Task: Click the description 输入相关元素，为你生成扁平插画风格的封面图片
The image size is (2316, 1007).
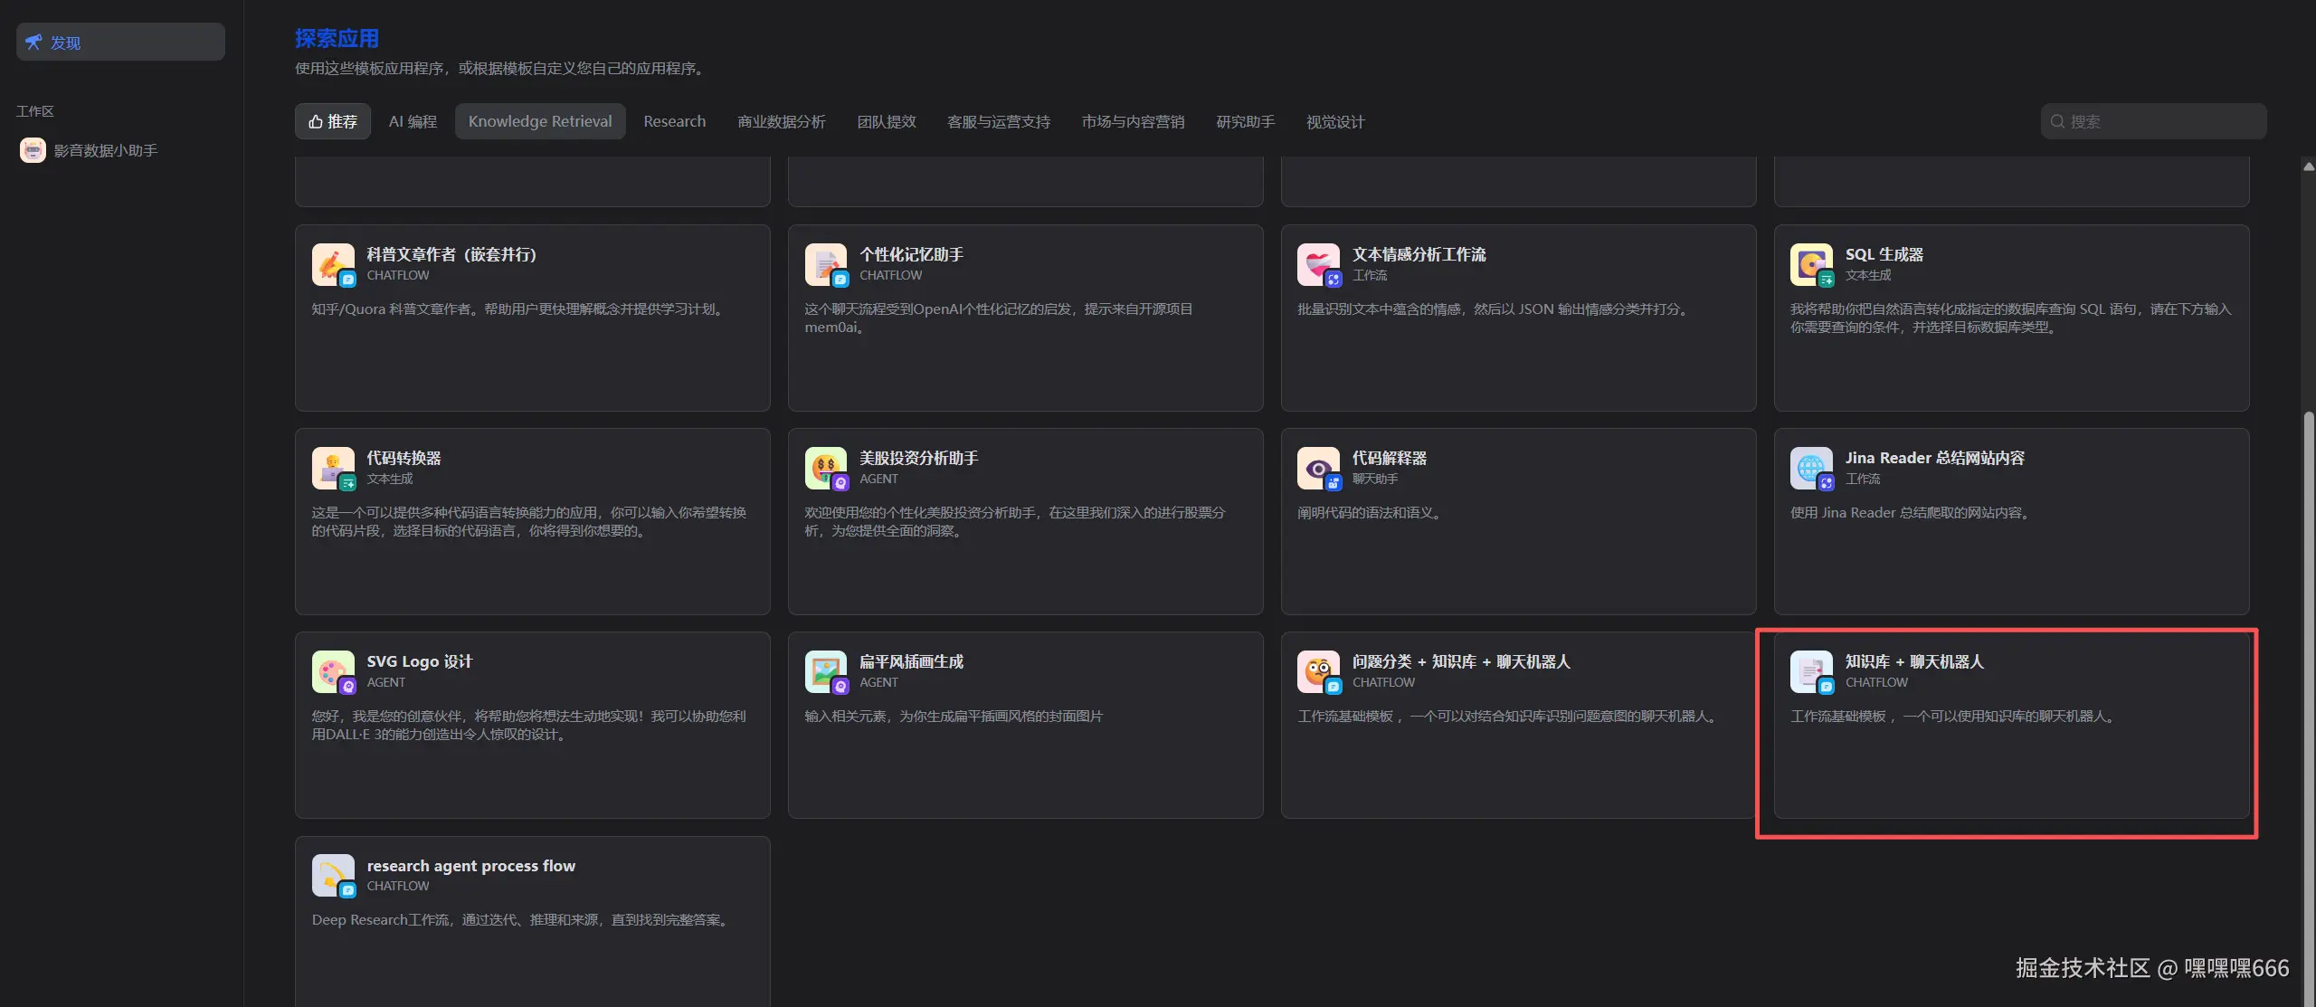Action: (954, 717)
